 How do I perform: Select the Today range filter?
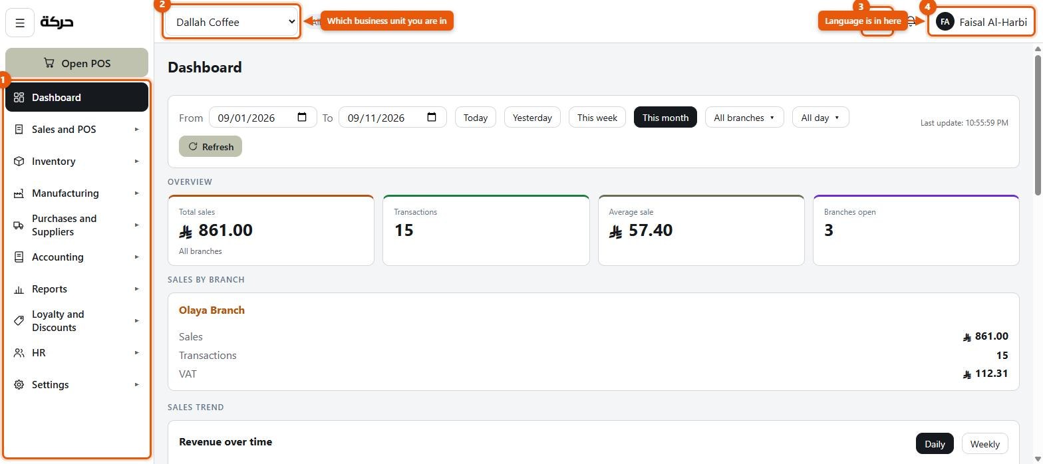tap(476, 118)
